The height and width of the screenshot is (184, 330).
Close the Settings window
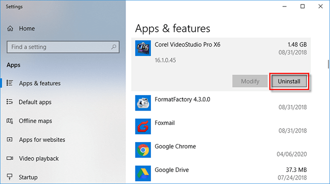tap(320, 6)
